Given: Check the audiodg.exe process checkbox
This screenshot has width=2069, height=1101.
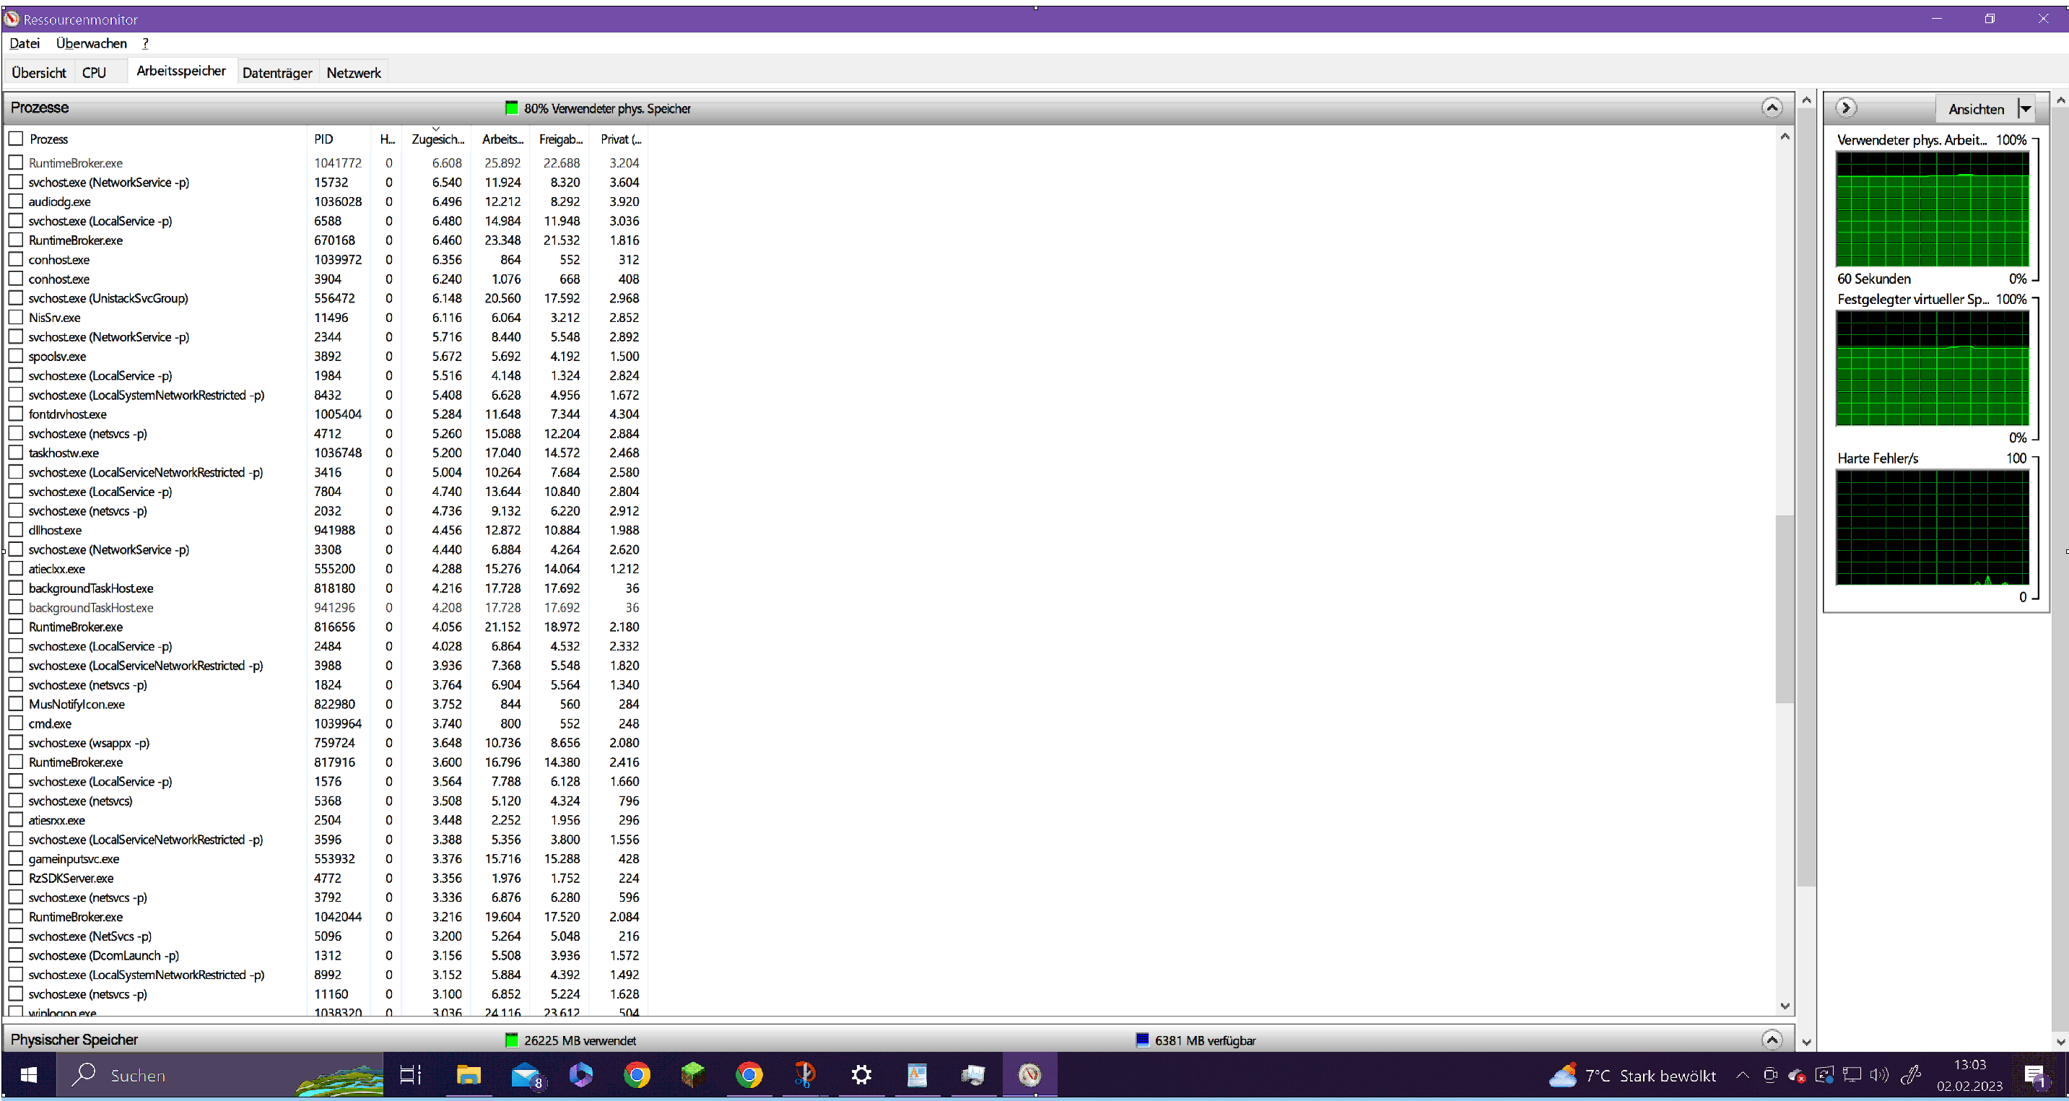Looking at the screenshot, I should point(16,201).
